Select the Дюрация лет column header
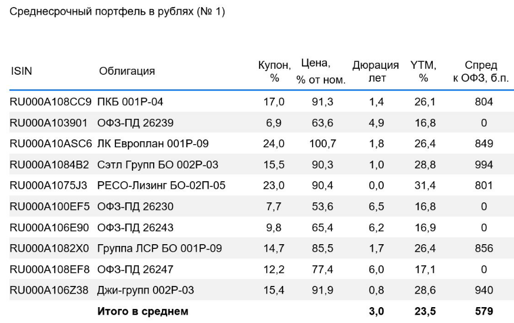Image resolution: width=514 pixels, height=323 pixels. tap(376, 71)
